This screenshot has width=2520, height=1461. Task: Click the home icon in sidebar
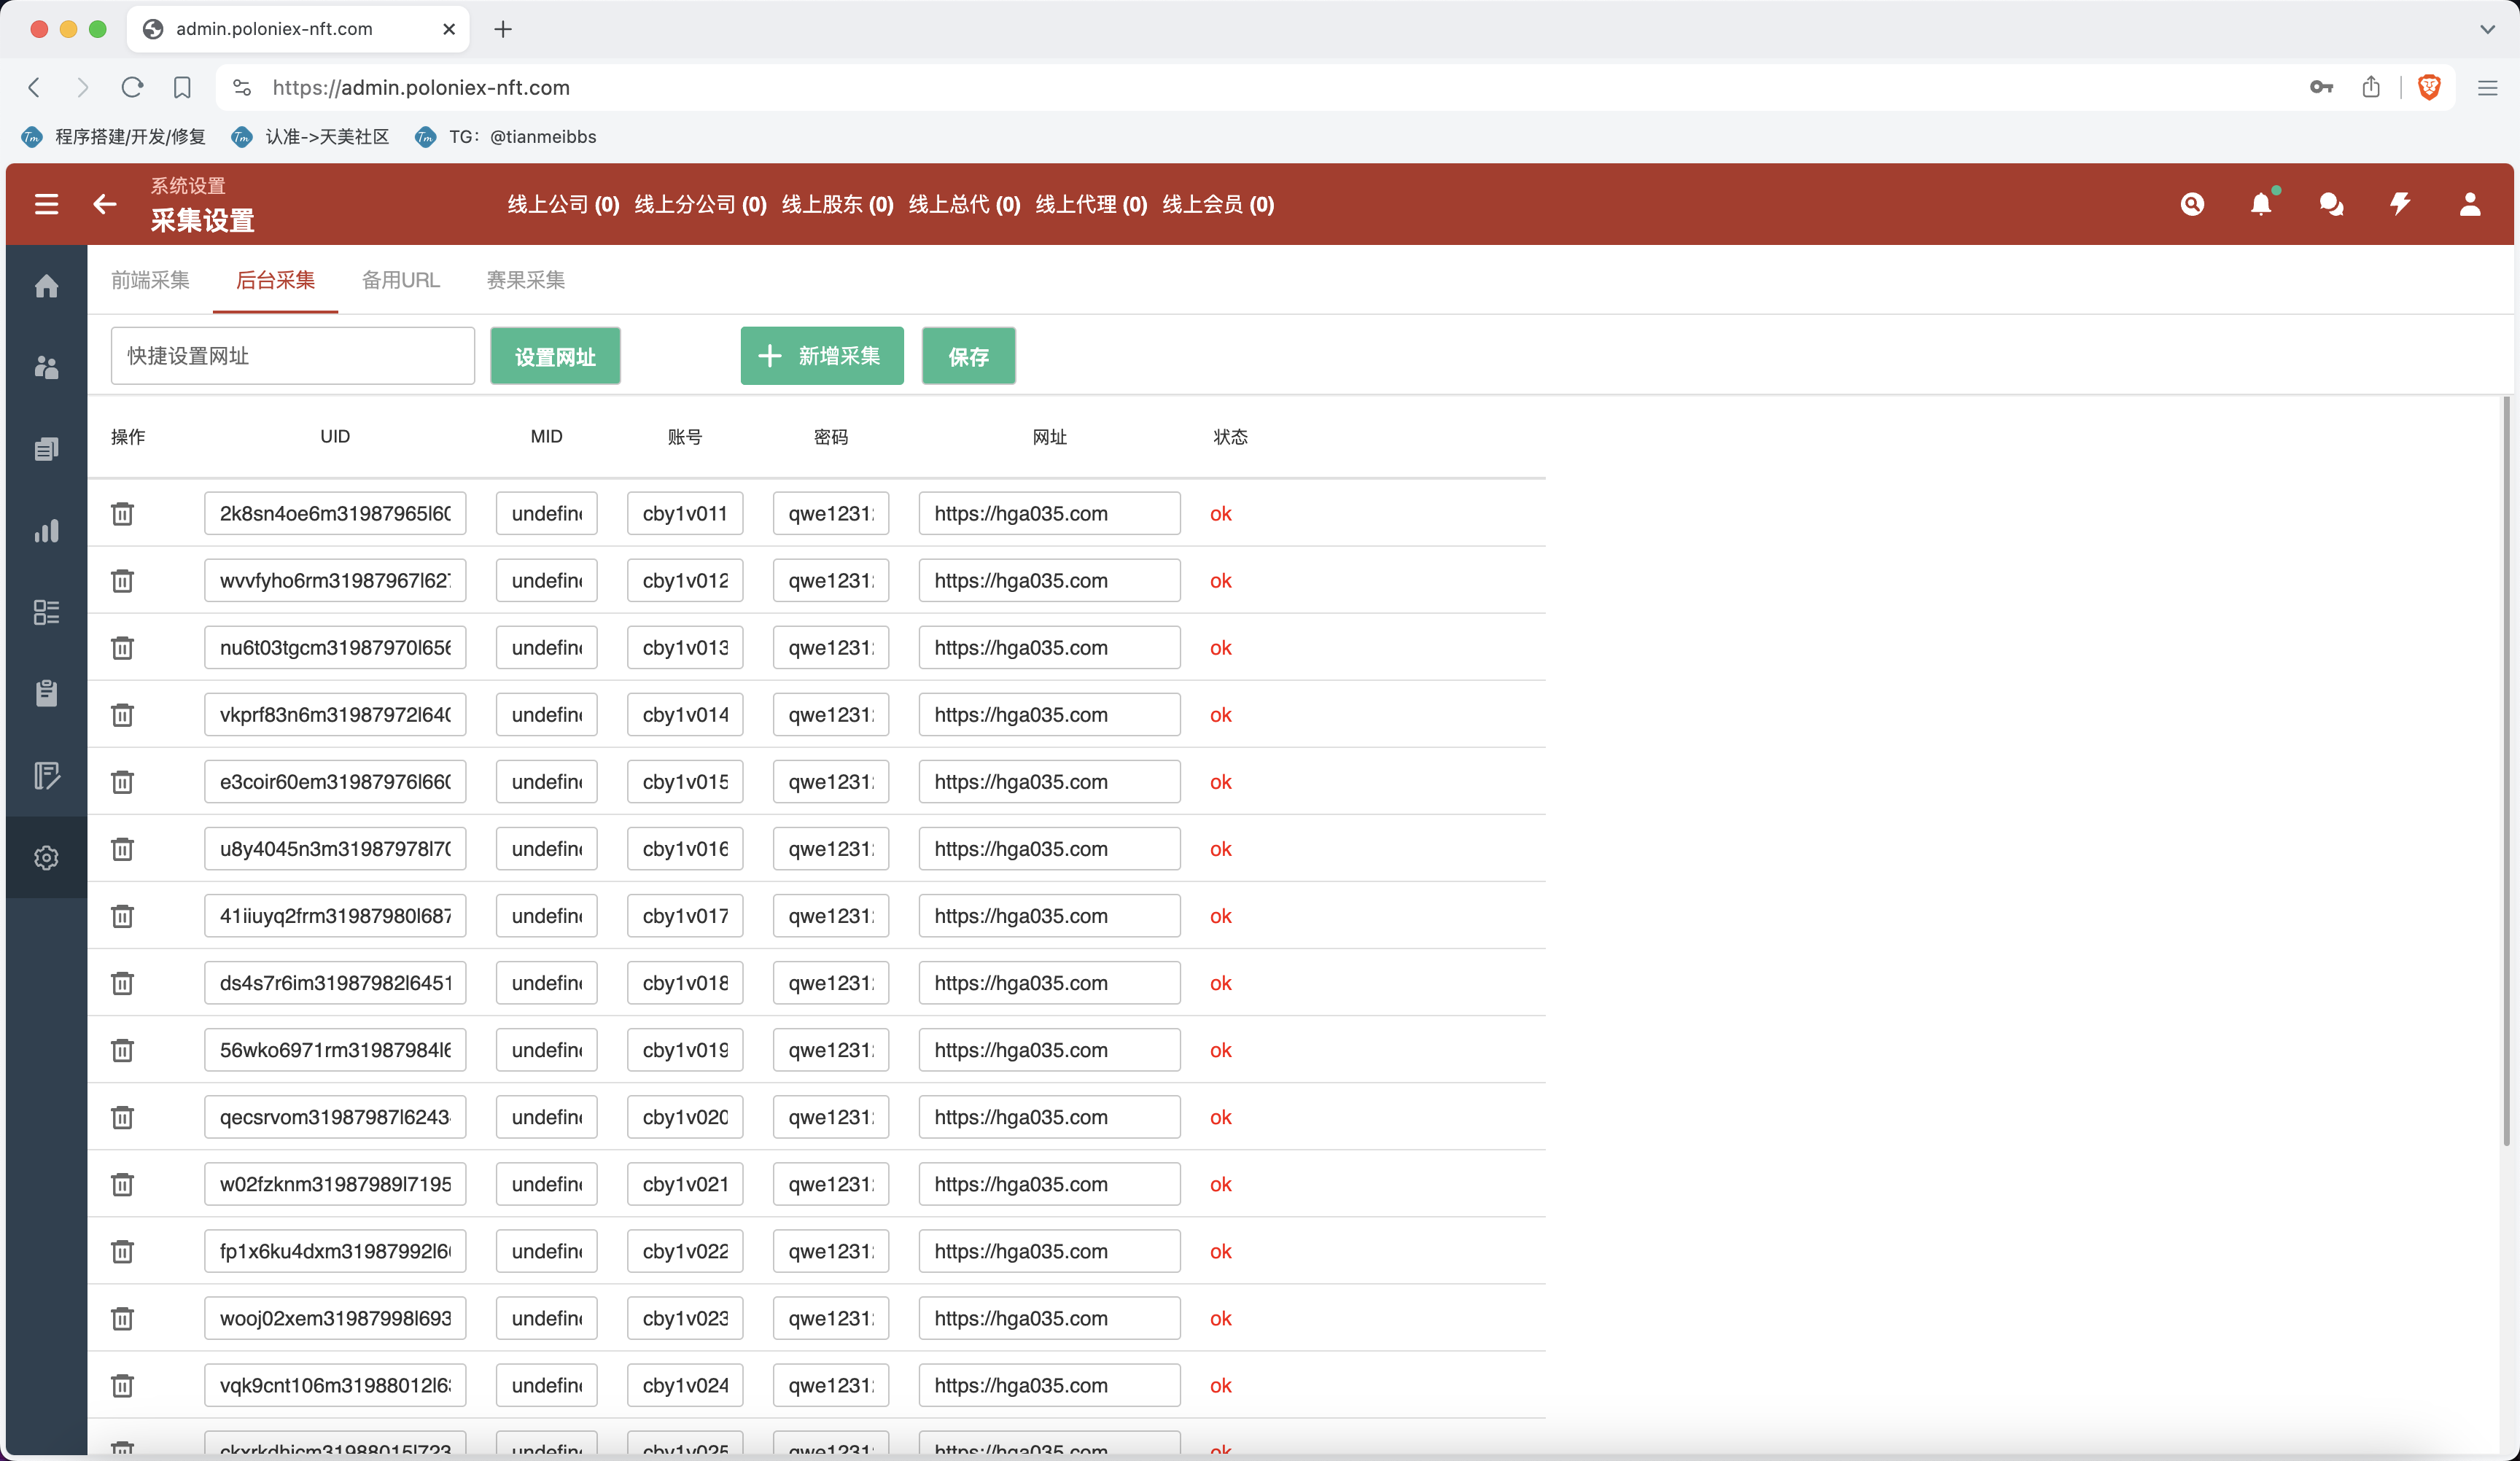coord(46,287)
